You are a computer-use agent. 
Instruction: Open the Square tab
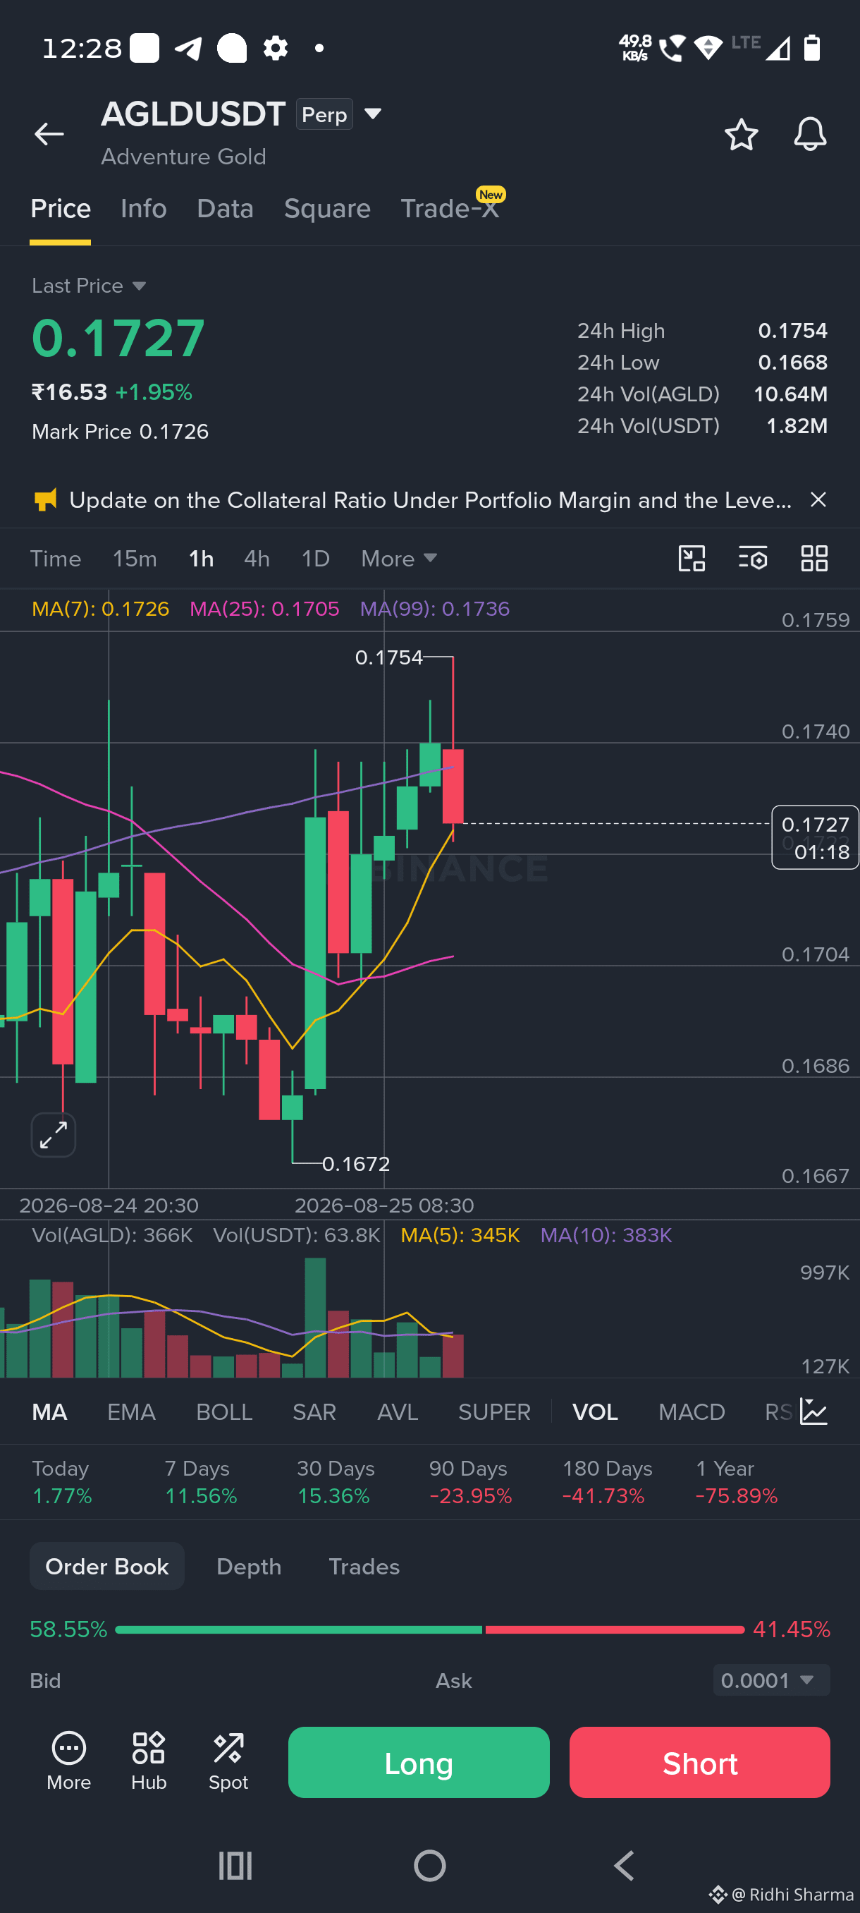pos(327,209)
